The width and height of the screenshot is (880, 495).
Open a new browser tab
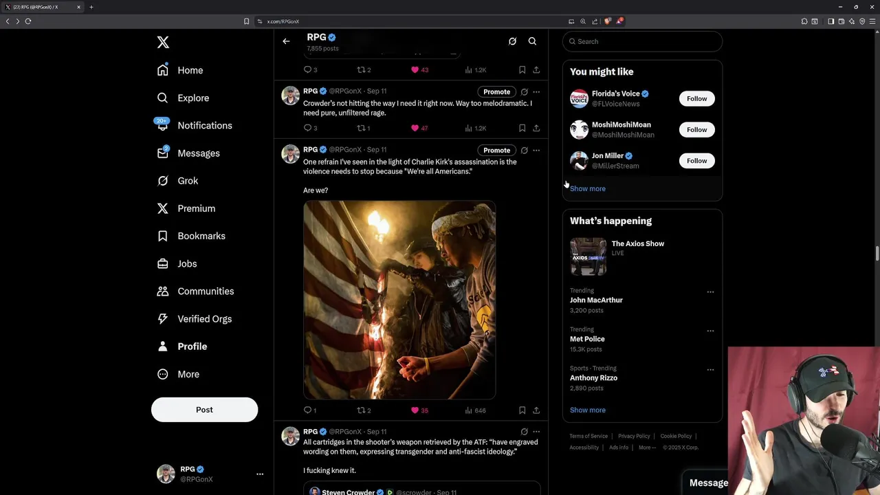(x=91, y=7)
